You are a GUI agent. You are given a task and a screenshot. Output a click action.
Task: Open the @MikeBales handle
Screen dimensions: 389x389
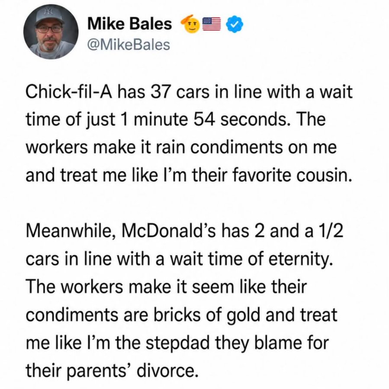129,45
